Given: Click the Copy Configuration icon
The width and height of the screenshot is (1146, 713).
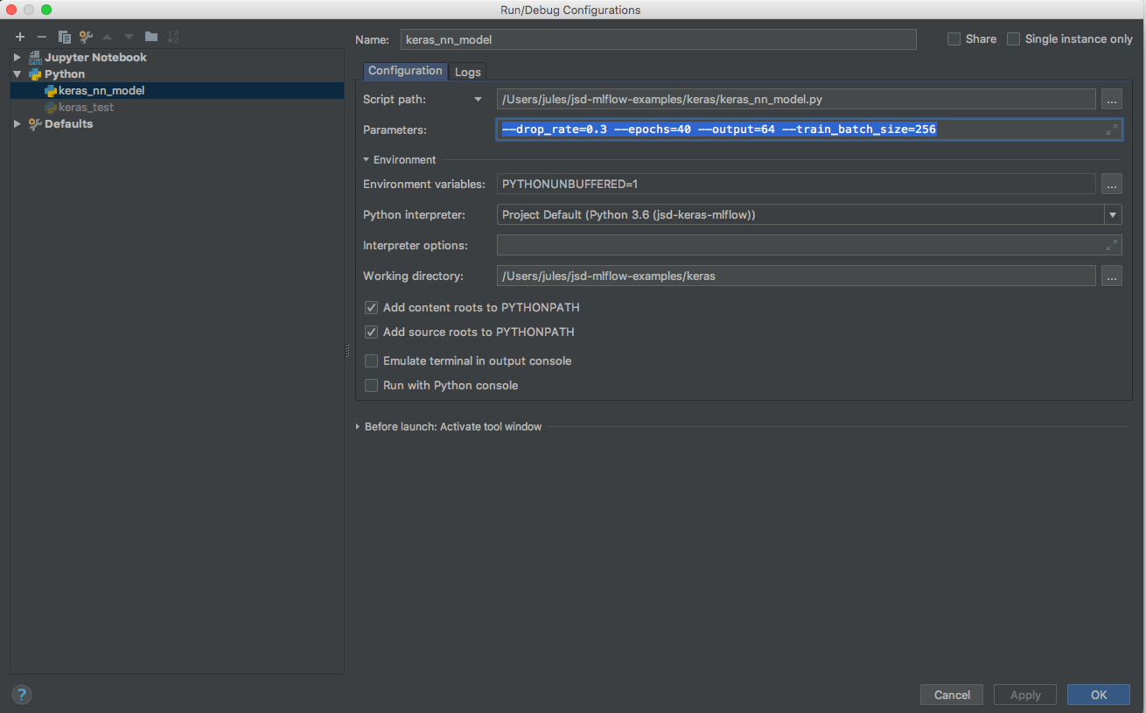Looking at the screenshot, I should pyautogui.click(x=64, y=37).
